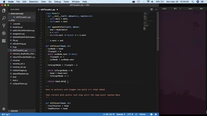207x116 pixels.
Task: Open the Source Control view
Action: click(x=4, y=25)
